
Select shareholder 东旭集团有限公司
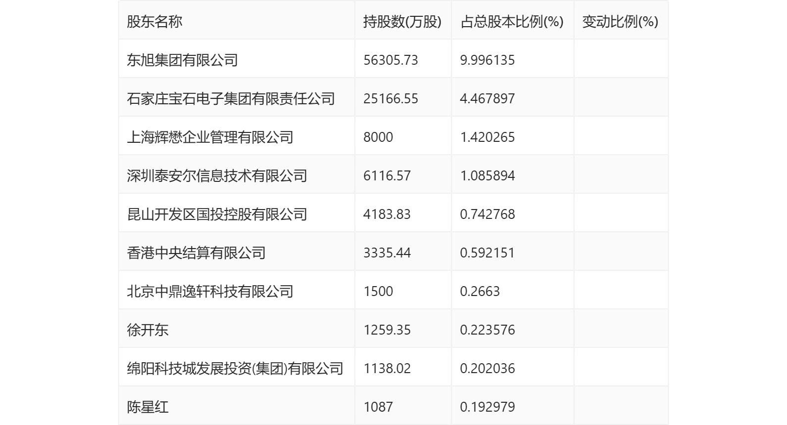point(183,60)
